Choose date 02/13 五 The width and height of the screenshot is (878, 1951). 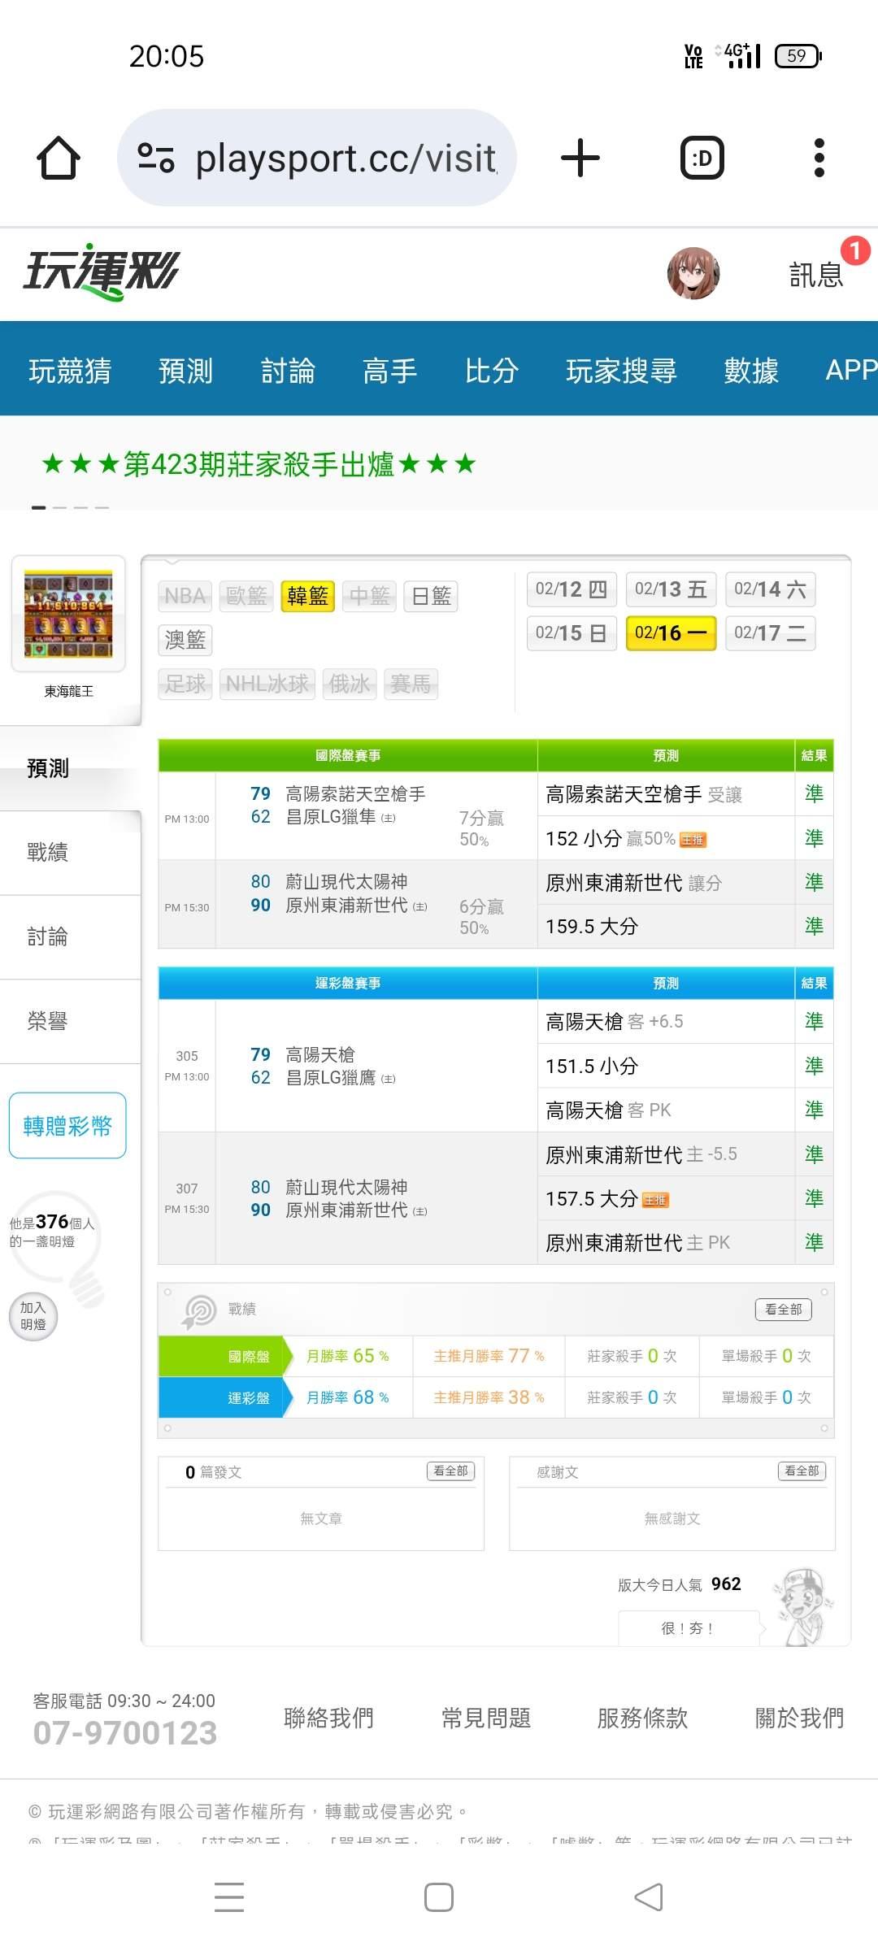pyautogui.click(x=671, y=589)
